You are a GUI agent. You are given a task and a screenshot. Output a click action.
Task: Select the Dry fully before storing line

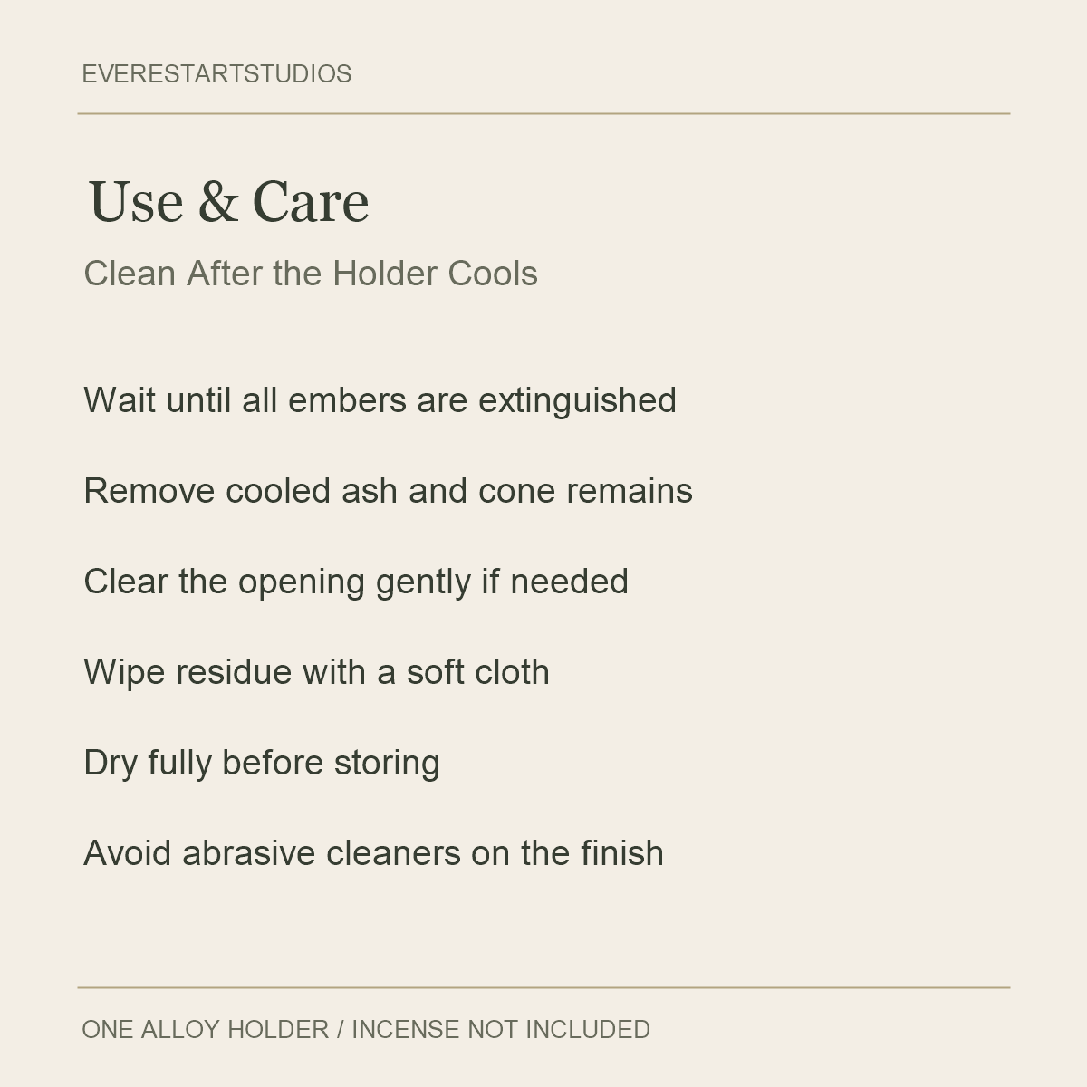coord(262,763)
